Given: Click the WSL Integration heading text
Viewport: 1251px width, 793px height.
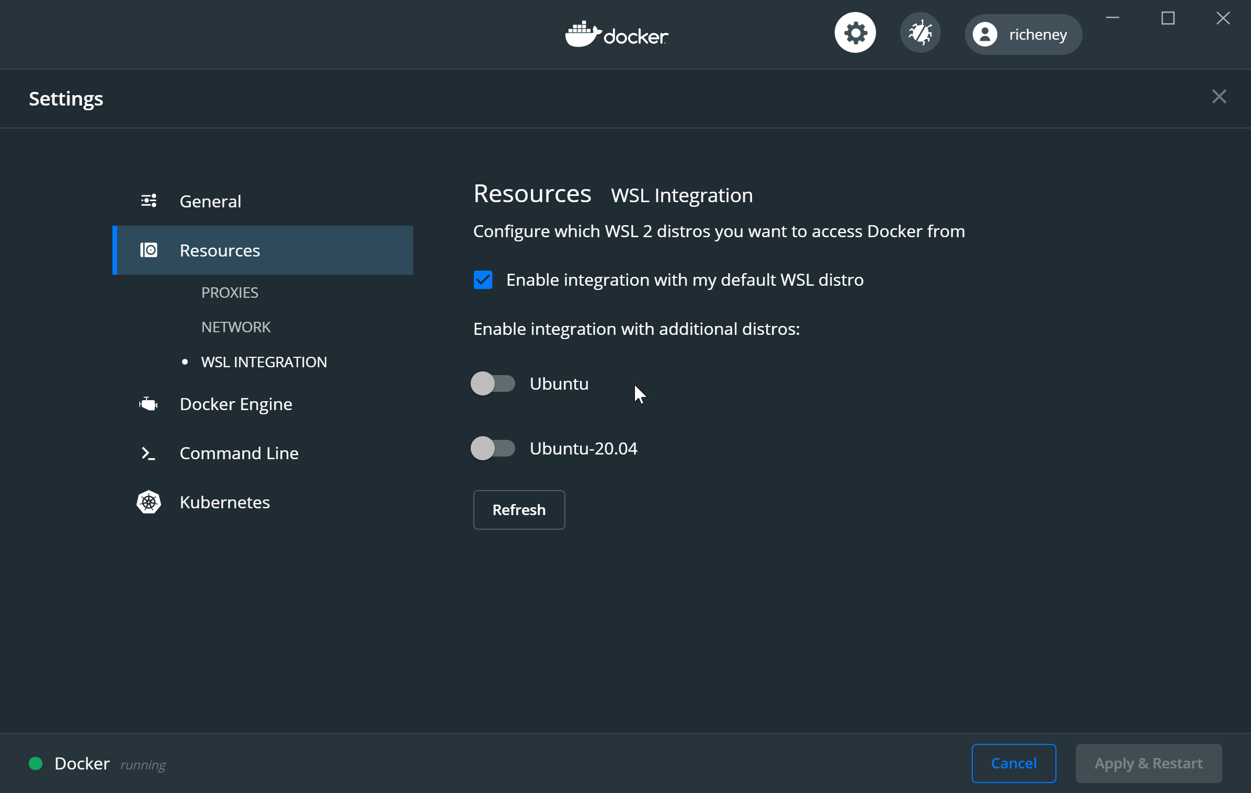Looking at the screenshot, I should (681, 195).
